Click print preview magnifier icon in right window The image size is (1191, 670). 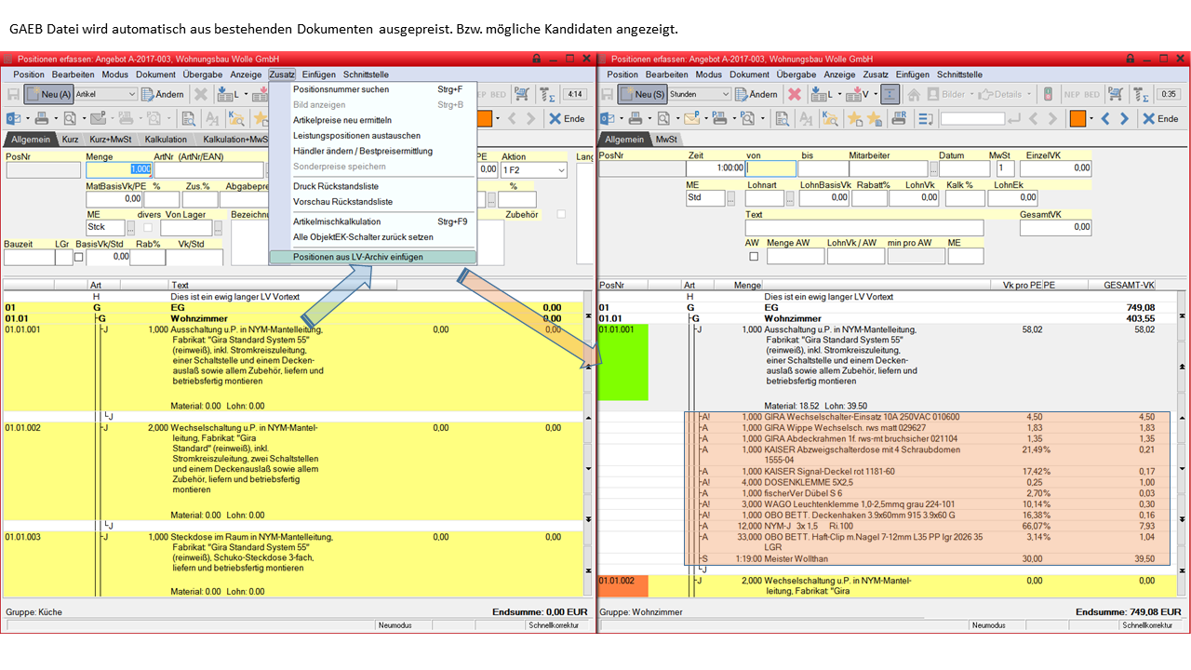[663, 118]
